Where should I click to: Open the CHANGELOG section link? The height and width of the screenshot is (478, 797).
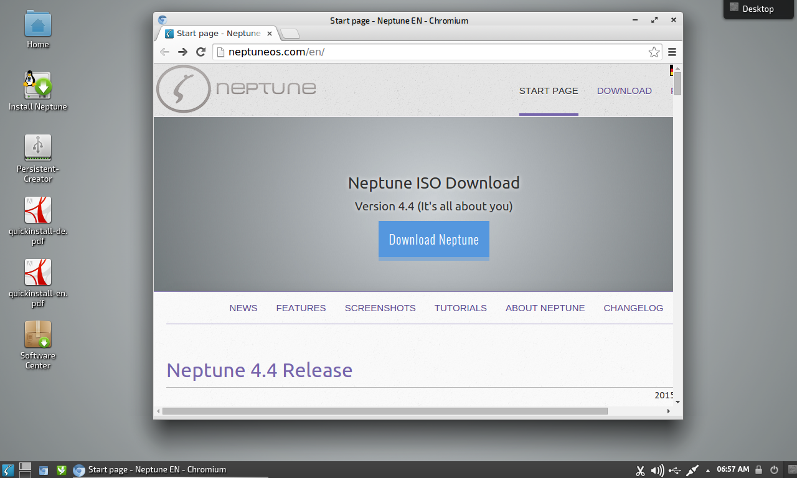click(x=633, y=308)
